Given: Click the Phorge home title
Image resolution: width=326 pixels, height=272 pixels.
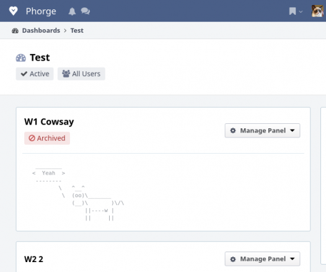Looking at the screenshot, I should point(41,11).
